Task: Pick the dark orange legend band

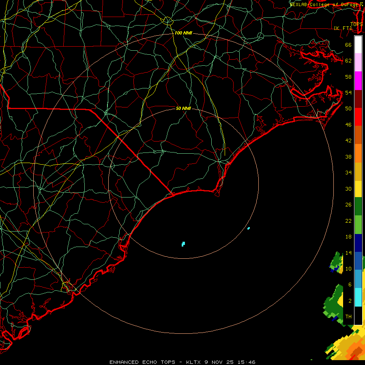Action: 358,135
